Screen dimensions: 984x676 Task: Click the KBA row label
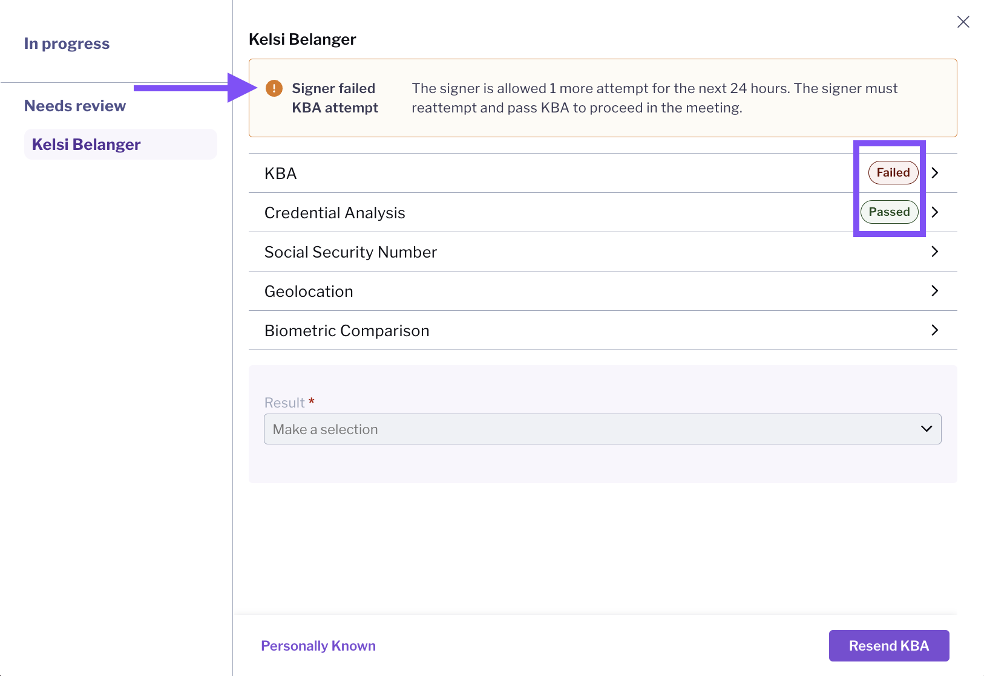tap(280, 173)
